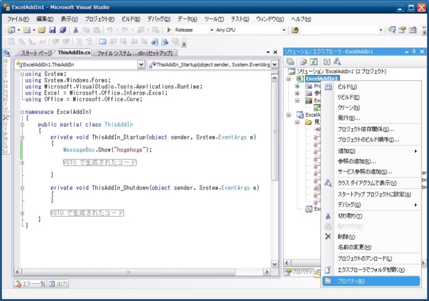The image size is (429, 301).
Task: Open the Any CPU platform dropdown
Action: (284, 29)
